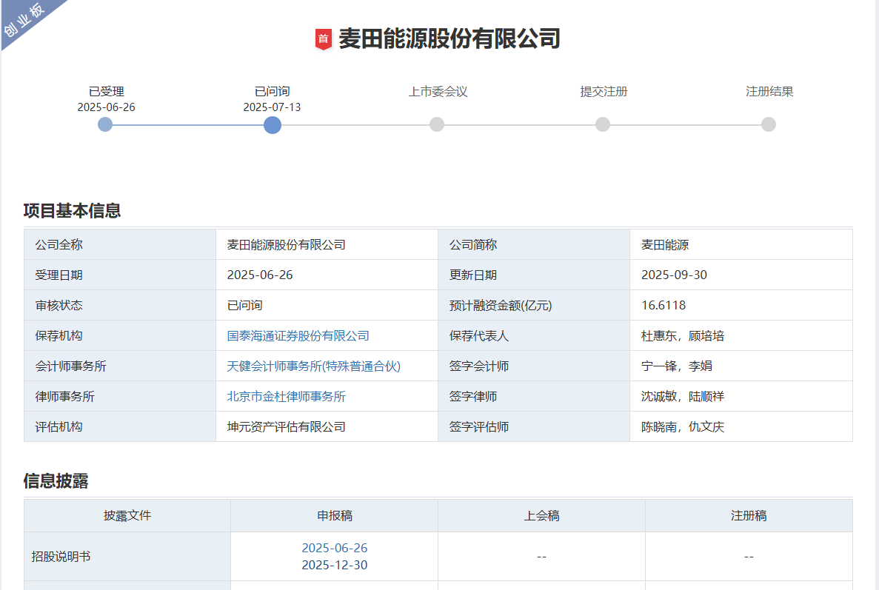The height and width of the screenshot is (590, 879).
Task: Open the 2025-06-26 招股说明书 申报稿 link
Action: click(335, 547)
